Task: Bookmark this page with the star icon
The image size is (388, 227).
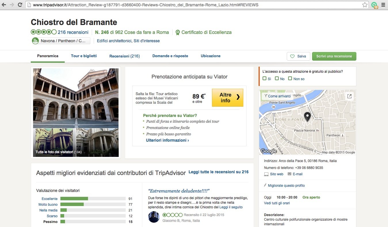Action: 365,5
